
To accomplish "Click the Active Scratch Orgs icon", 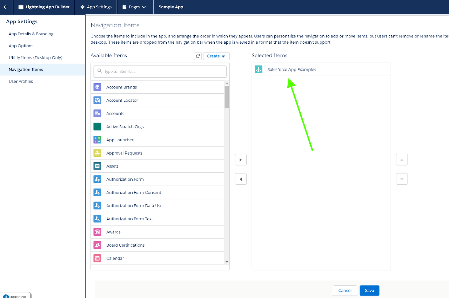I will (x=98, y=127).
